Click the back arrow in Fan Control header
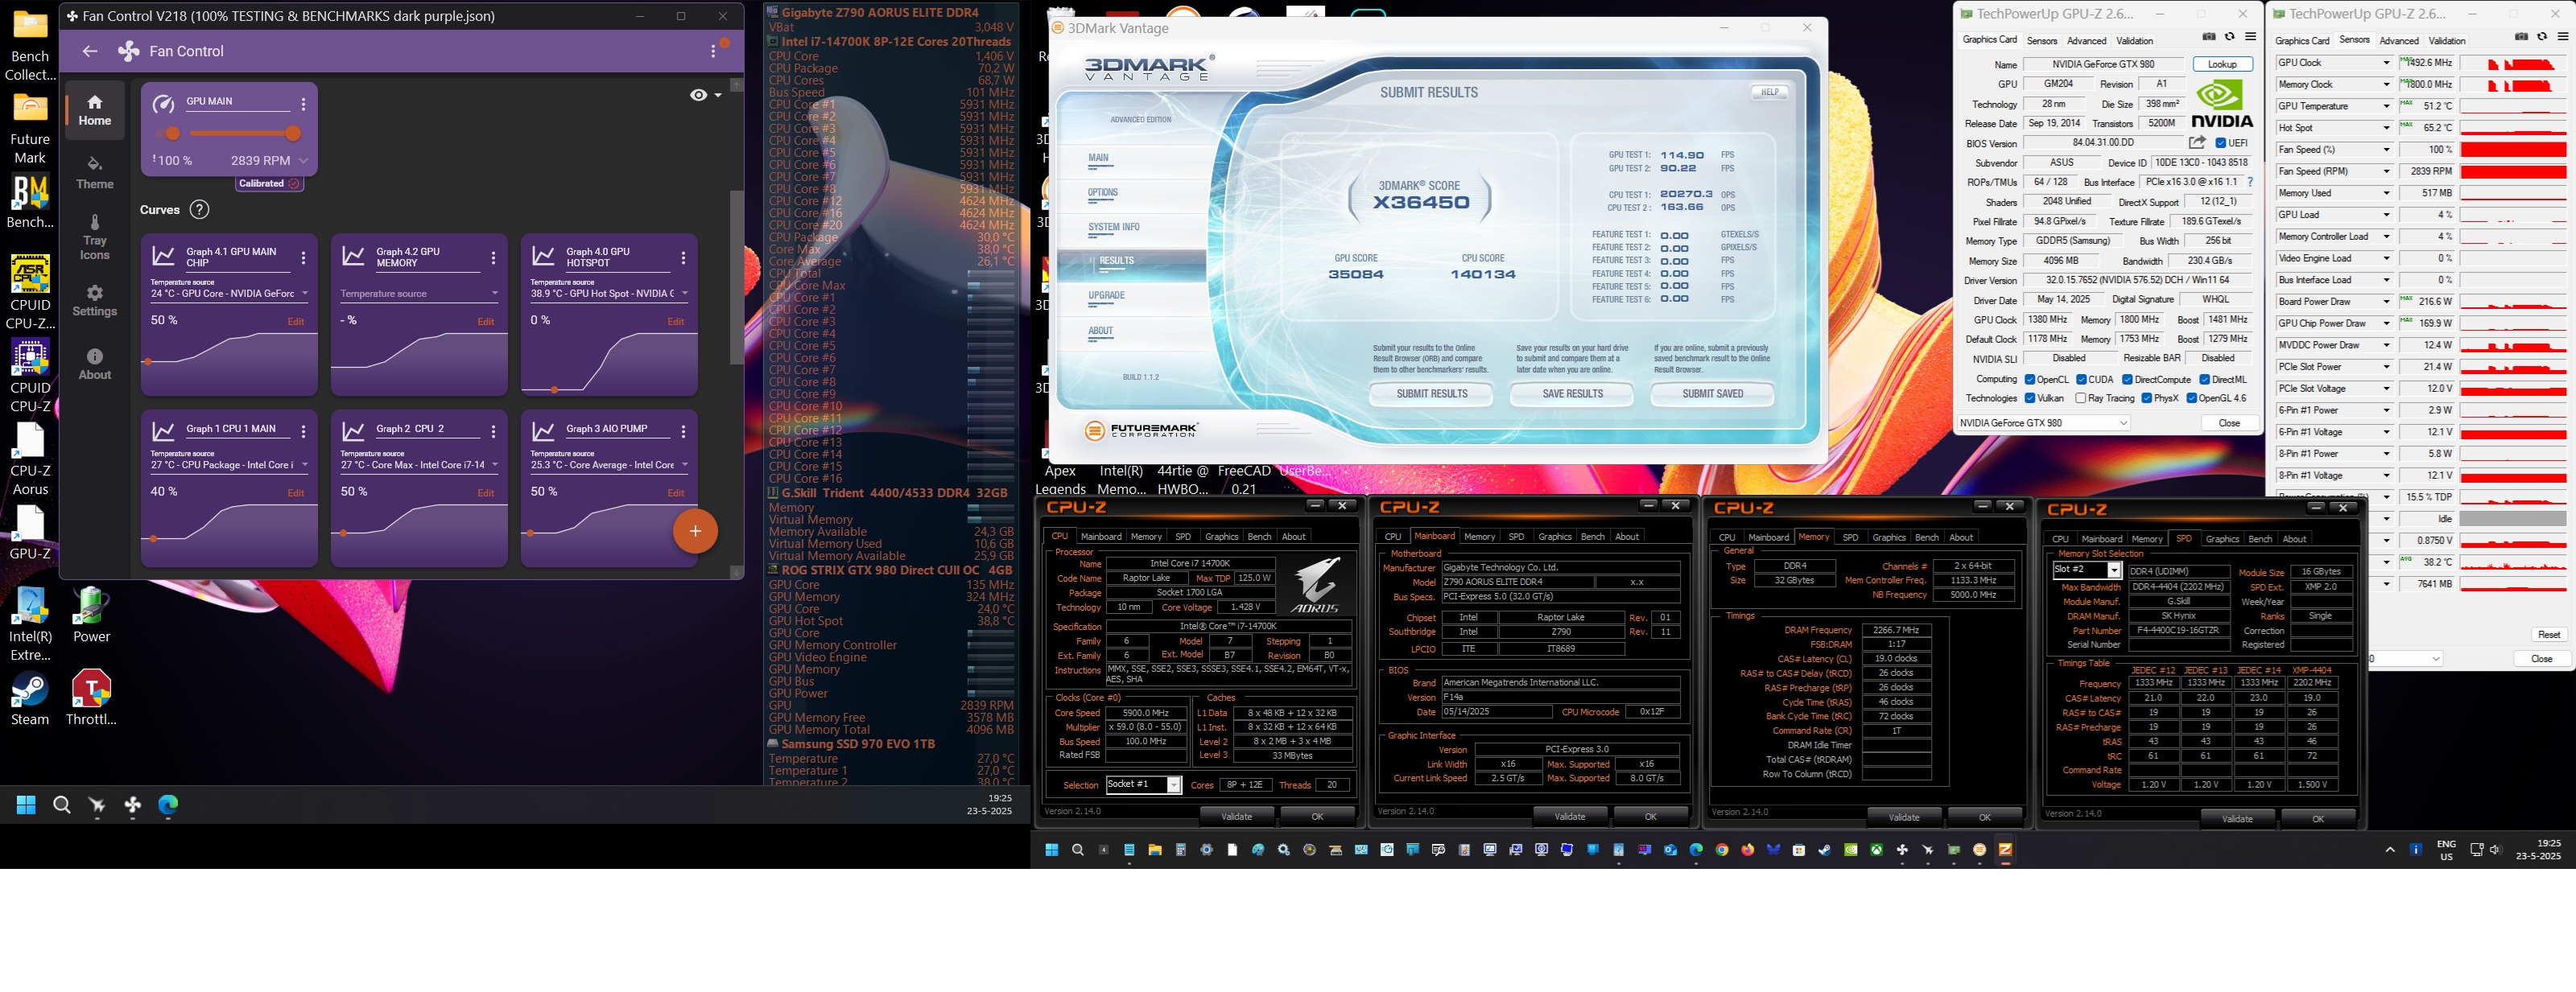 tap(90, 51)
